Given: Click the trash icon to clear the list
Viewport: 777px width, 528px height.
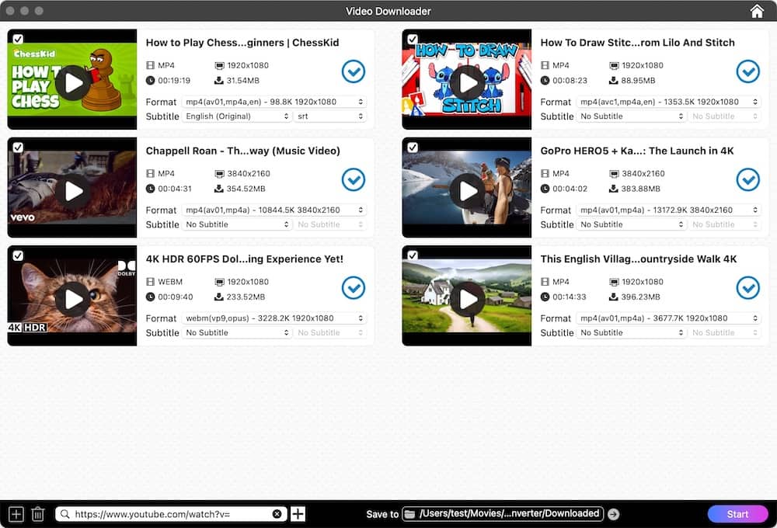Looking at the screenshot, I should (38, 513).
